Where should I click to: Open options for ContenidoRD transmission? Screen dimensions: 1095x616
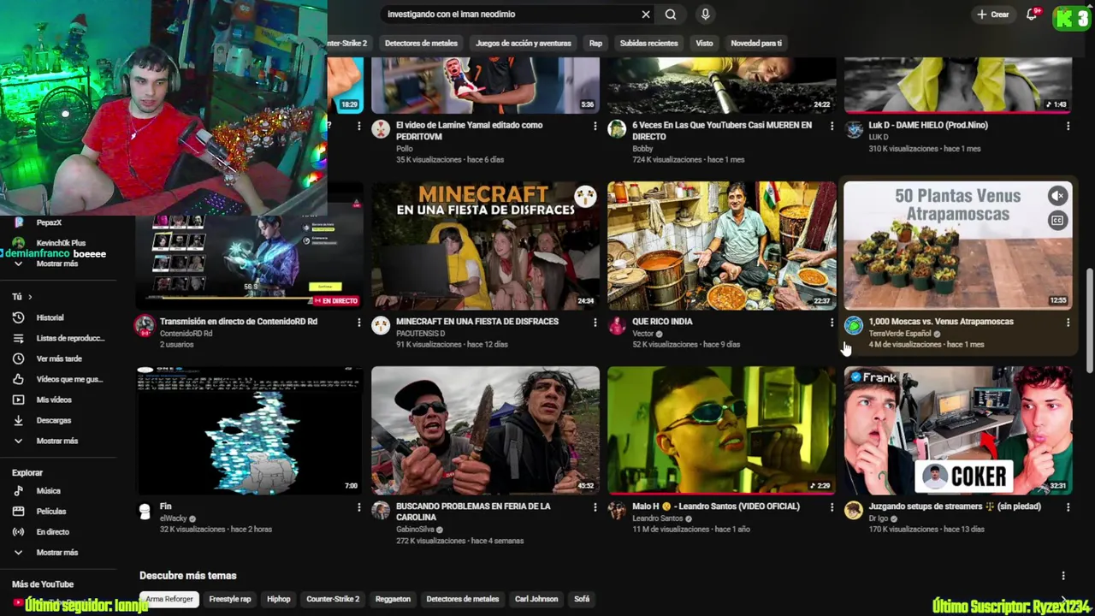[359, 323]
